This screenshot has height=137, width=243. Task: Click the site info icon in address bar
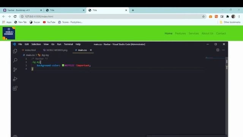coord(22,16)
